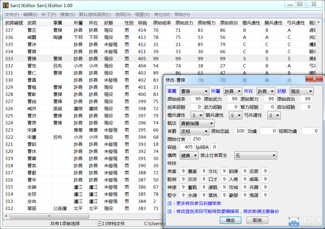The height and width of the screenshot is (229, 325).
Task: Click the 原始政治 input field in dialog
Action: pos(306,99)
